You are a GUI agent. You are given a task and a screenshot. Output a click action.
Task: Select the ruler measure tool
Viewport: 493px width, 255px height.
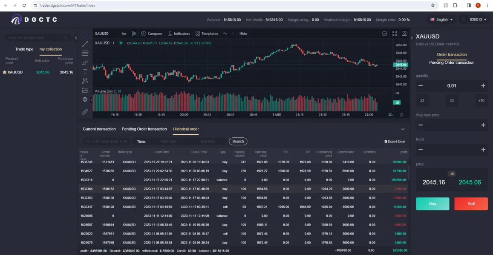click(85, 112)
